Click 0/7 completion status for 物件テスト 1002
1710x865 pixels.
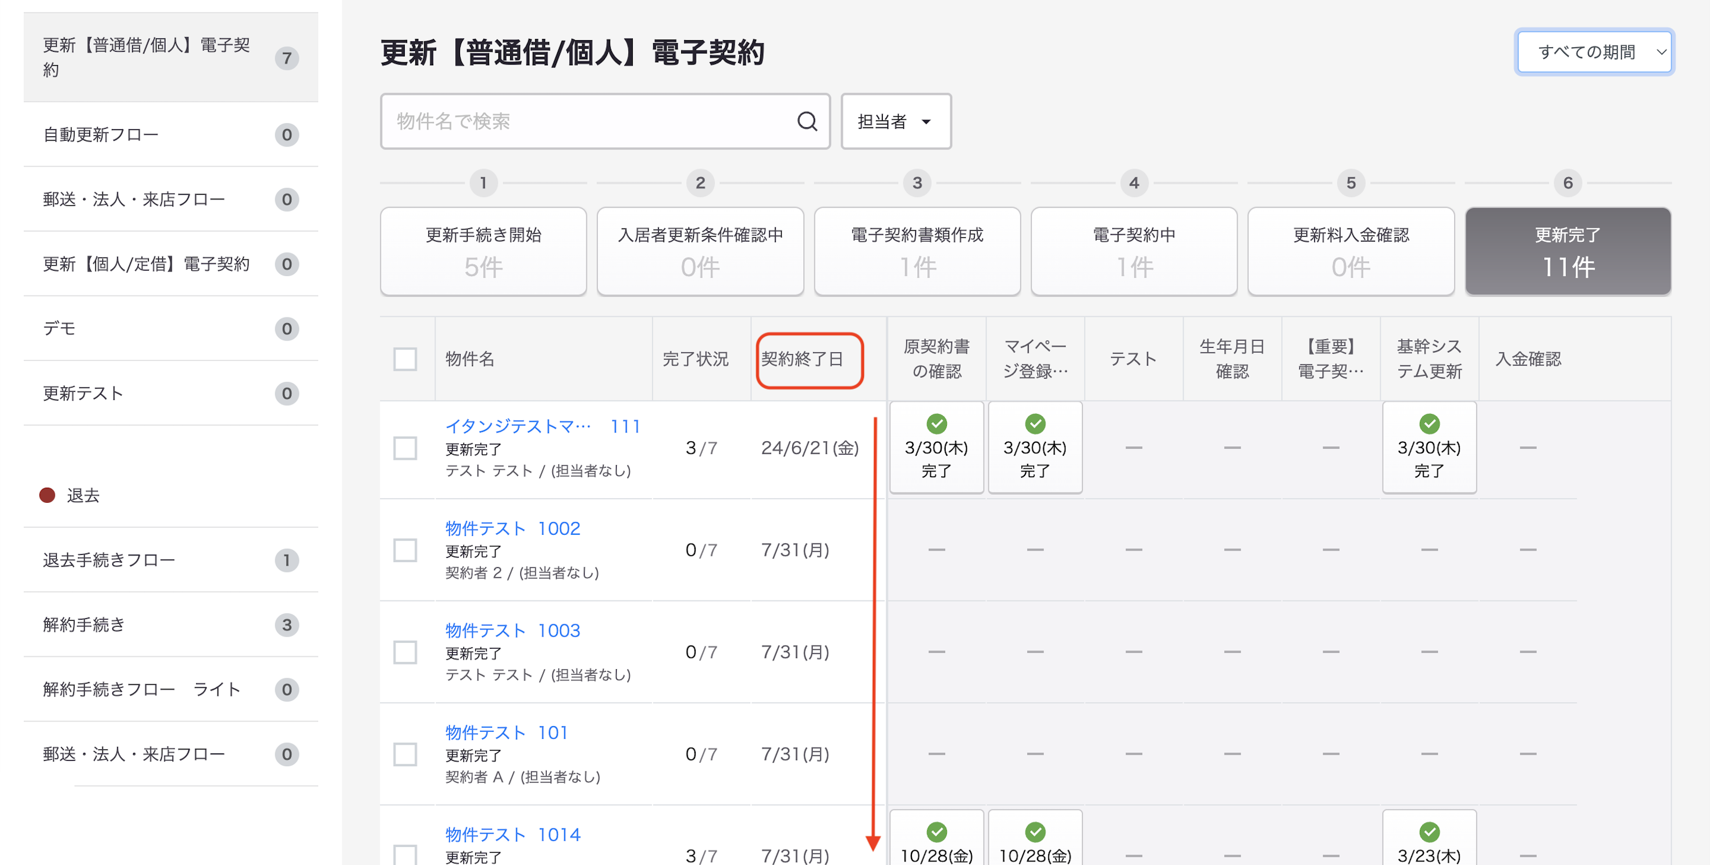point(701,550)
